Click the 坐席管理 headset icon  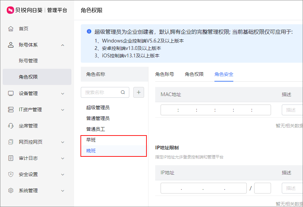tap(11, 126)
